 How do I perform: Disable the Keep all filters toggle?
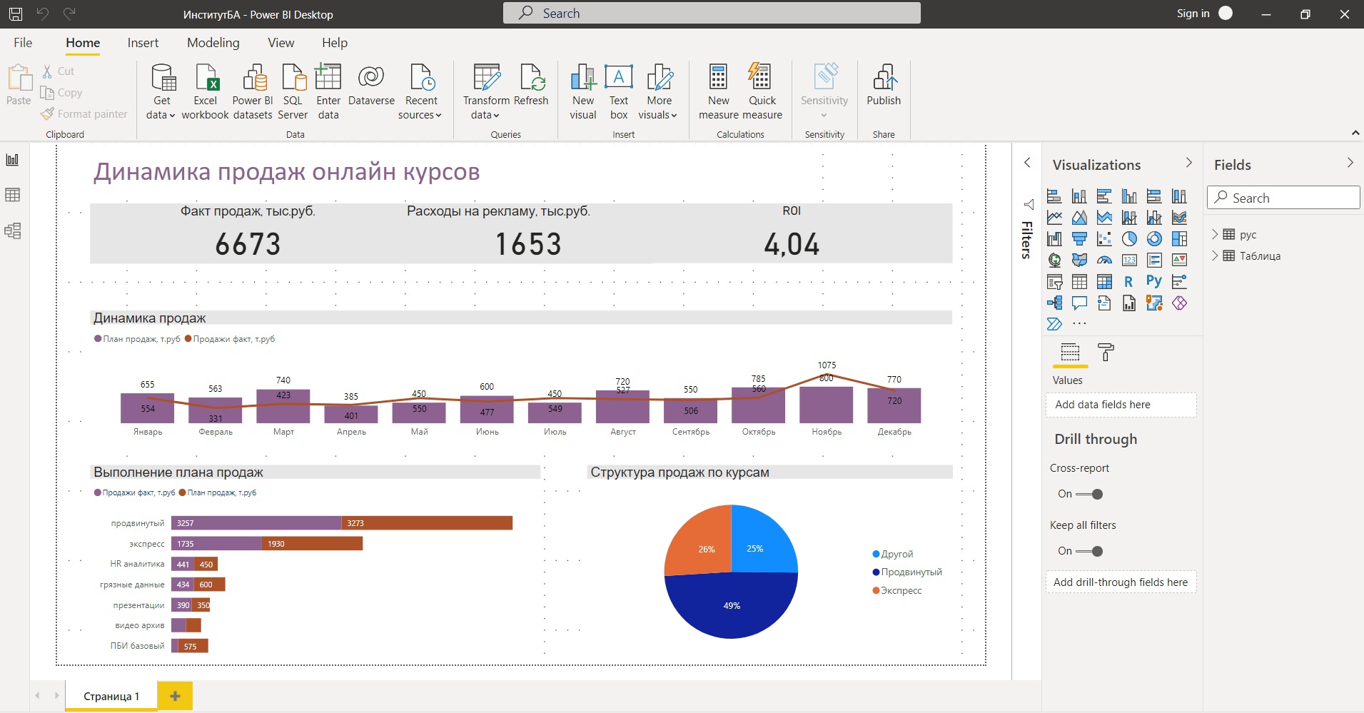click(1089, 551)
